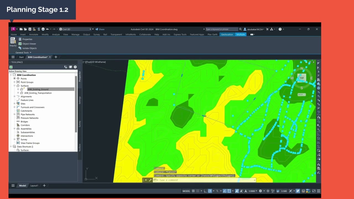
Task: Toggle 2D object snap in status bar
Action: [x=229, y=191]
